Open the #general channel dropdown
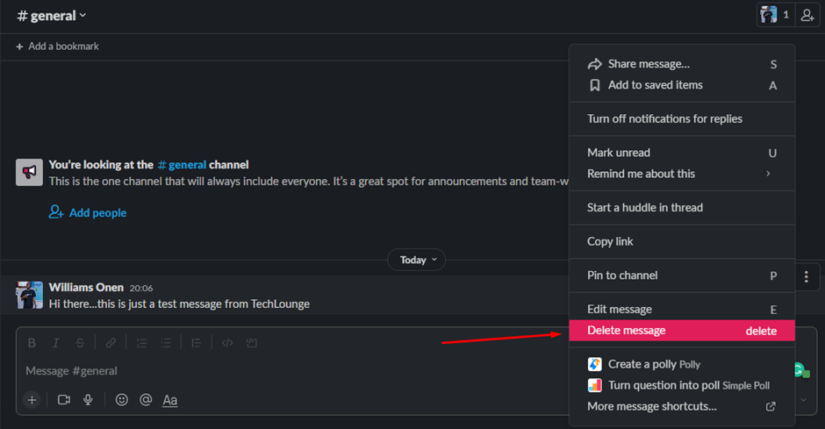 pyautogui.click(x=52, y=16)
